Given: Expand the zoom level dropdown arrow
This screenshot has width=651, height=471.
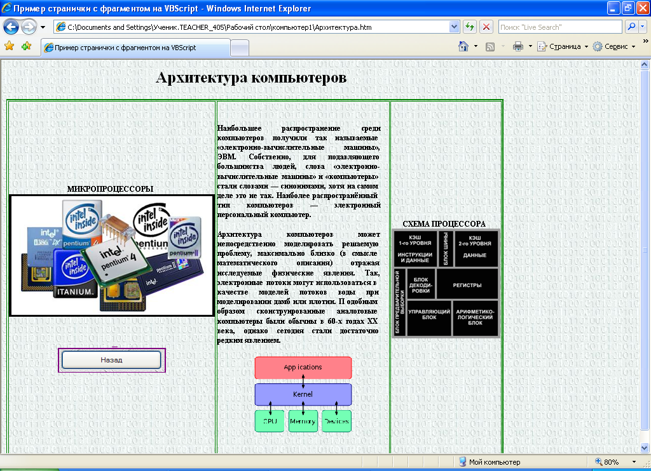Looking at the screenshot, I should [x=634, y=462].
